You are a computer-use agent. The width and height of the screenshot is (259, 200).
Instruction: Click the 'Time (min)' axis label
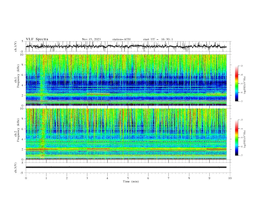coord(131,181)
